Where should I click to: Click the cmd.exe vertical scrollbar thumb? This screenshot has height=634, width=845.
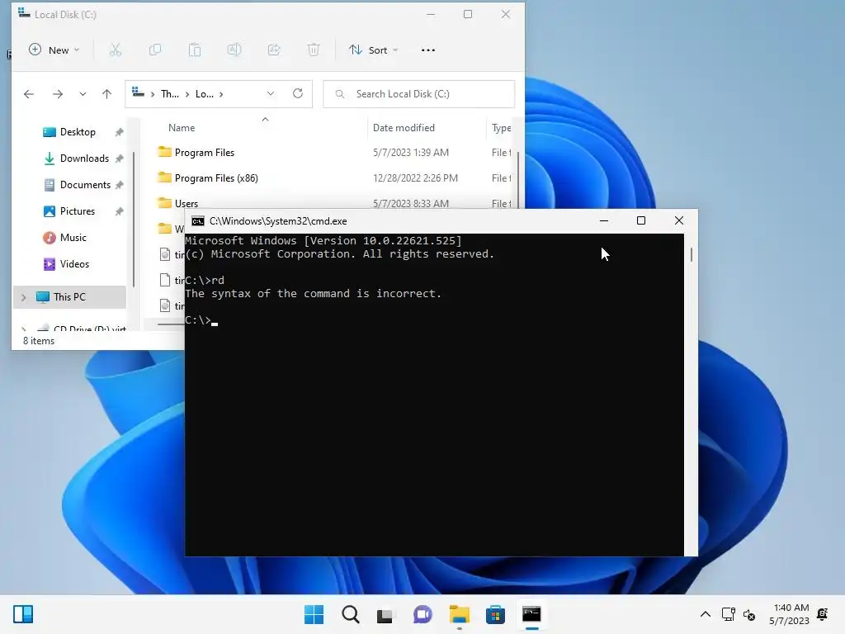tap(692, 254)
